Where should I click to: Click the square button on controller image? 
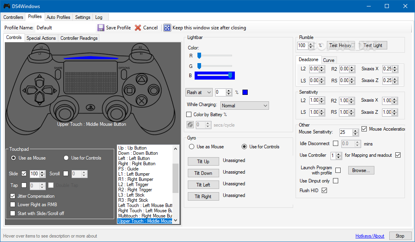[129, 91]
